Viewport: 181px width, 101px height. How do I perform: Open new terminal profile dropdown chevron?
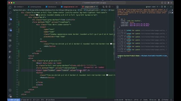coord(159,7)
